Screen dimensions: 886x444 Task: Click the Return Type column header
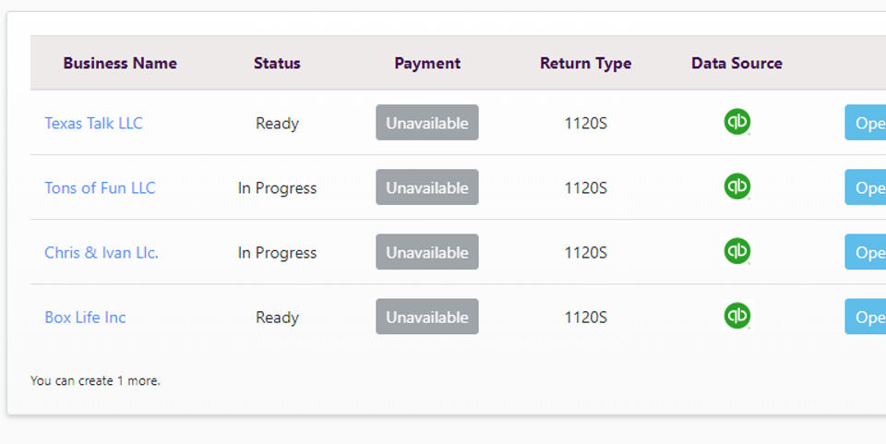point(585,64)
